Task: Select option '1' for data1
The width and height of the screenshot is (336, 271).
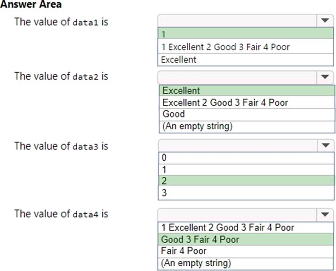Action: [x=246, y=34]
